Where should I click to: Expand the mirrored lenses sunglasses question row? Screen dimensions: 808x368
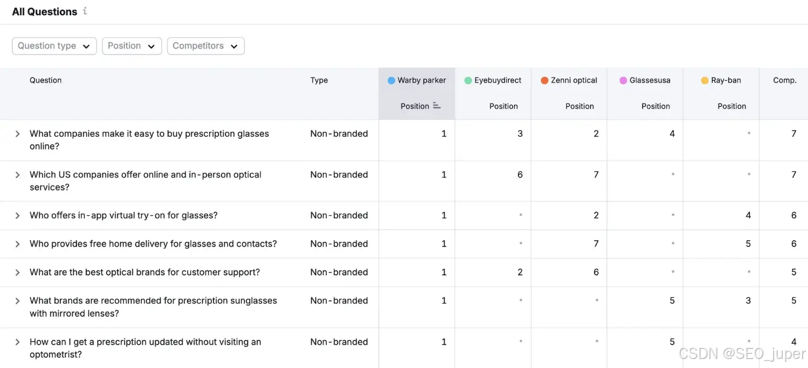tap(18, 301)
